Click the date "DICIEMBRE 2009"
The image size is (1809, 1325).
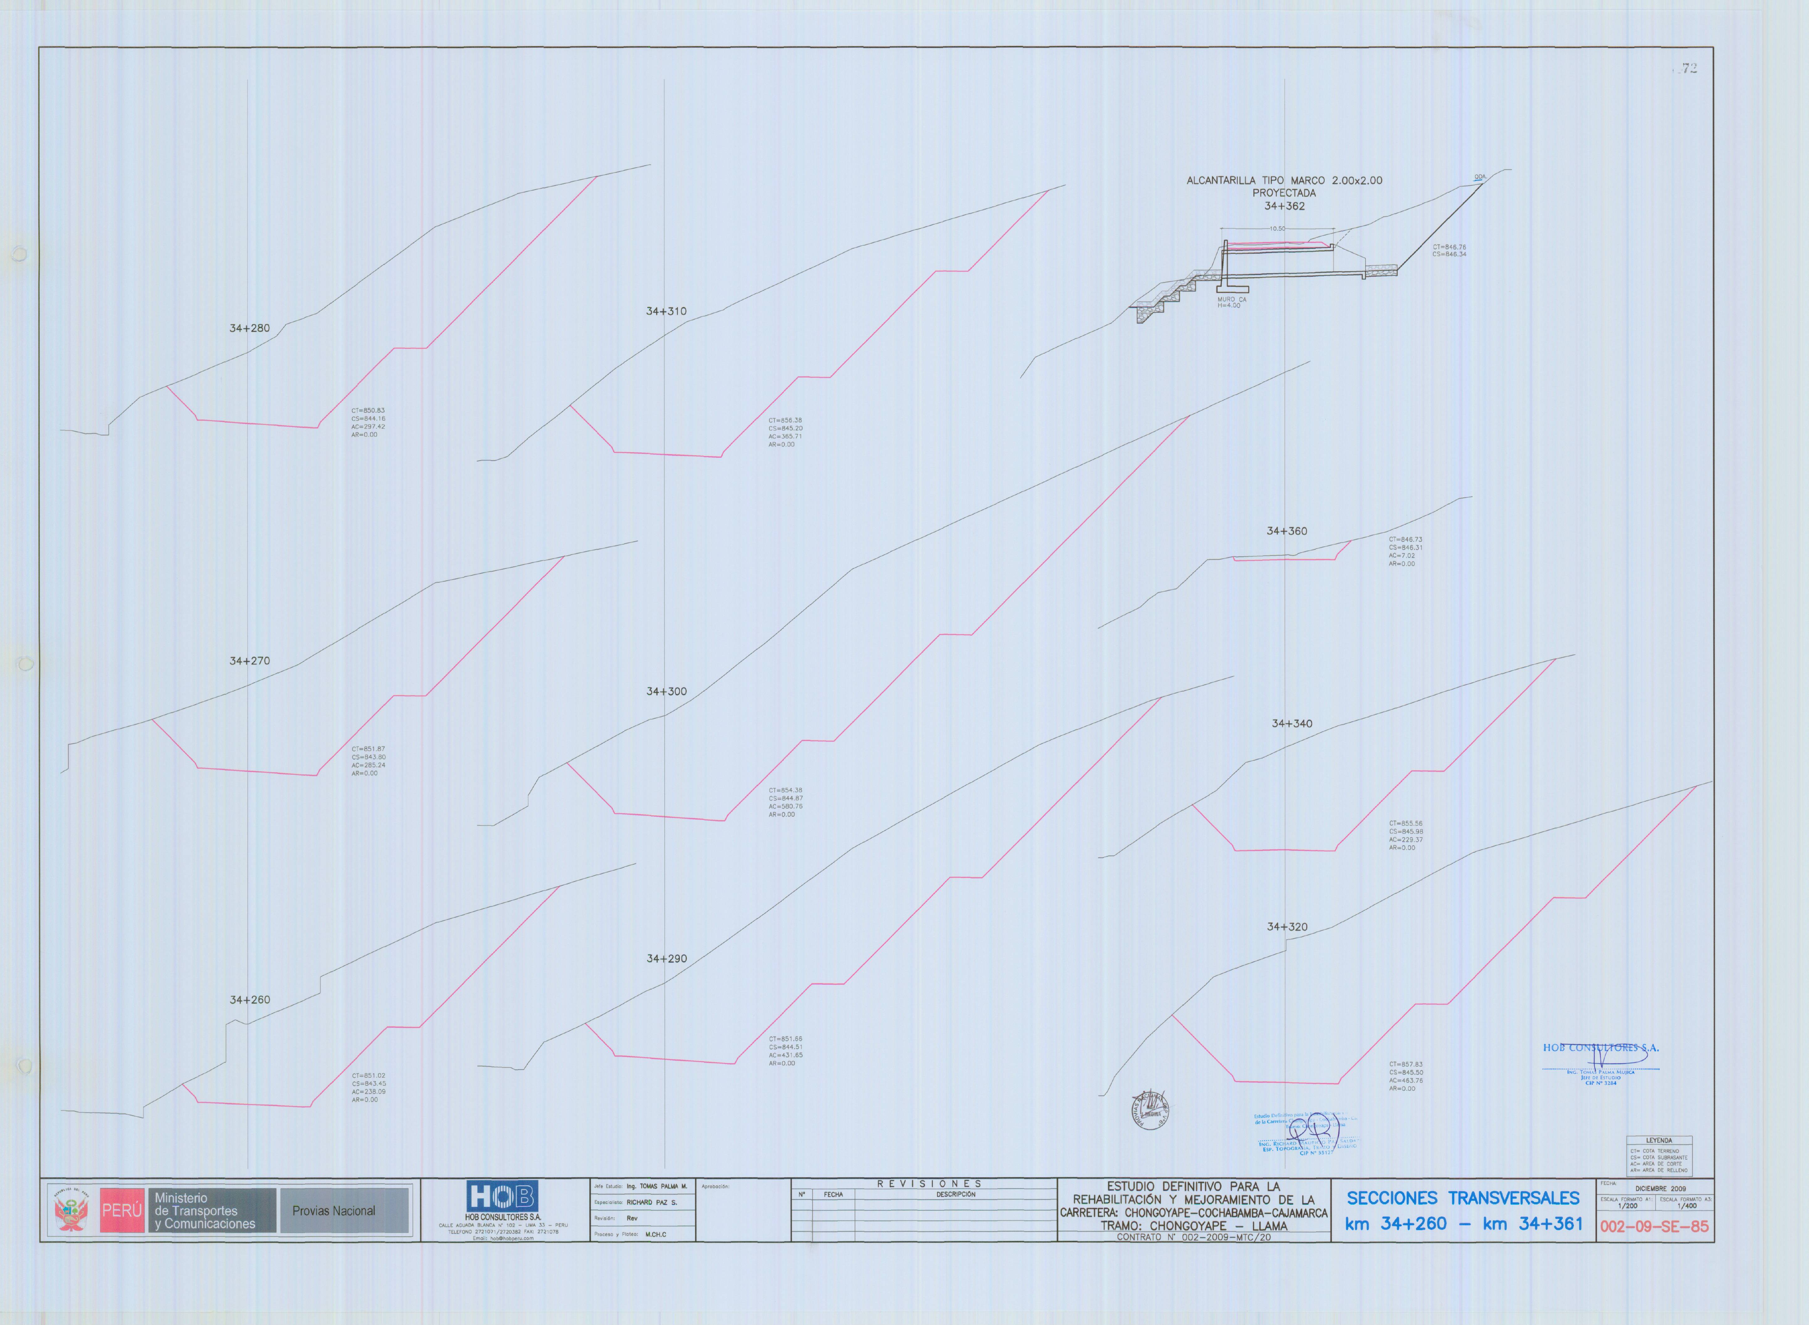pyautogui.click(x=1660, y=1189)
